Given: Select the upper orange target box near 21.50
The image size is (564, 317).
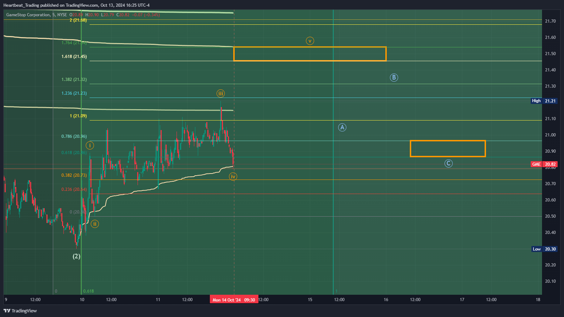Looking at the screenshot, I should click(x=310, y=54).
